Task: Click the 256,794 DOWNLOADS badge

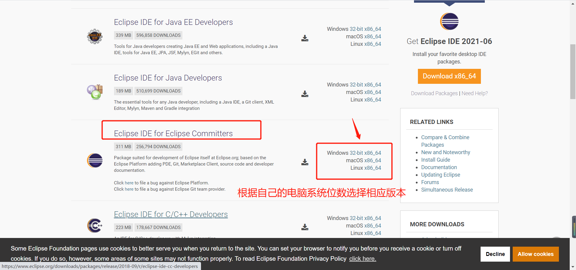Action: click(x=158, y=147)
